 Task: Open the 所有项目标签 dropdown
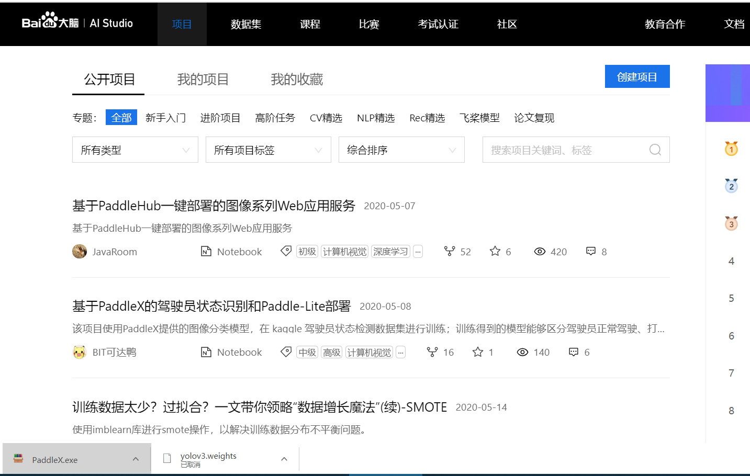[x=268, y=150]
